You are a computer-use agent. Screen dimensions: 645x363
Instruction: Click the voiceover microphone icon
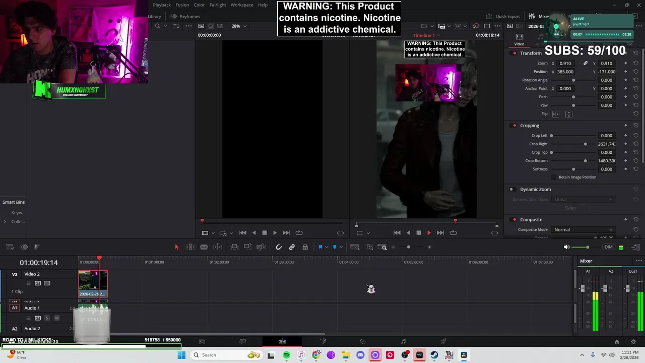pos(36,247)
